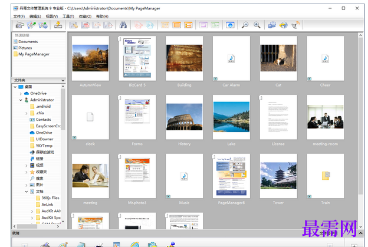Select the Cat photo thumbnail
The image size is (368, 247).
pyautogui.click(x=278, y=58)
